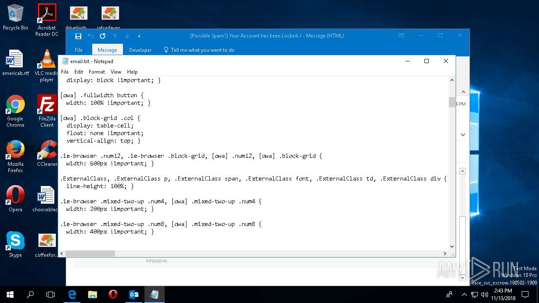Open Notepad File menu
This screenshot has width=539, height=303.
coord(65,72)
